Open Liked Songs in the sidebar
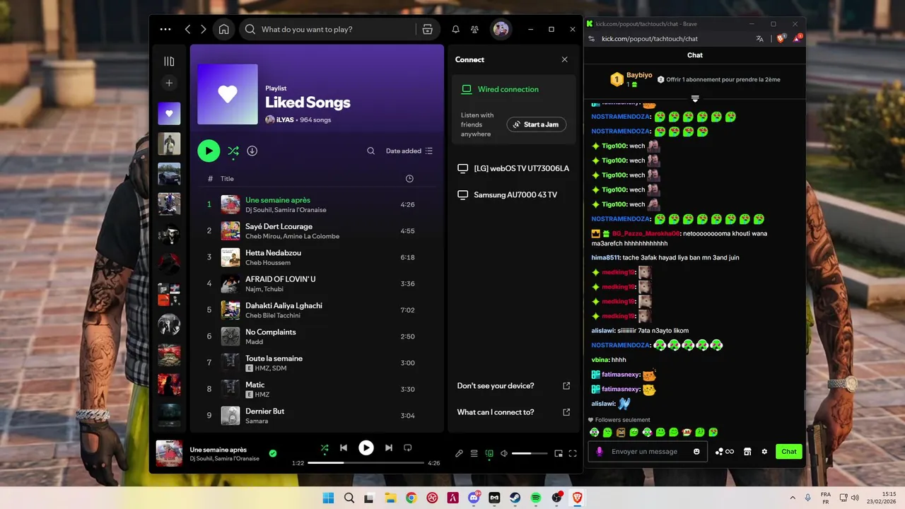This screenshot has width=905, height=509. (x=169, y=113)
